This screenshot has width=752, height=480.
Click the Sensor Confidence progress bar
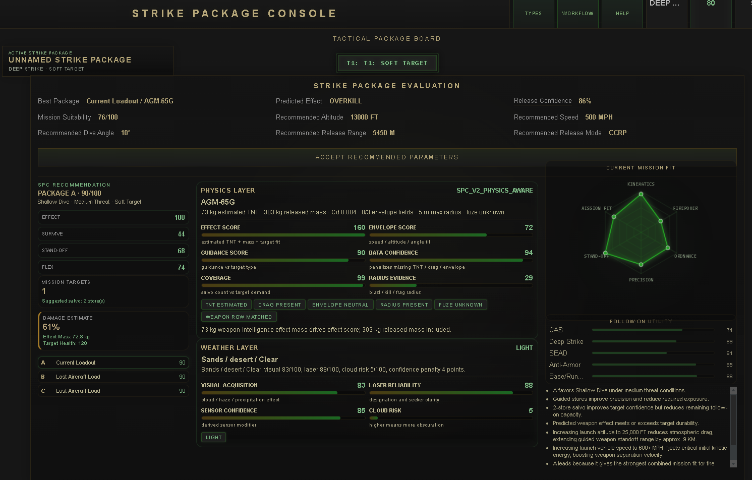point(283,418)
